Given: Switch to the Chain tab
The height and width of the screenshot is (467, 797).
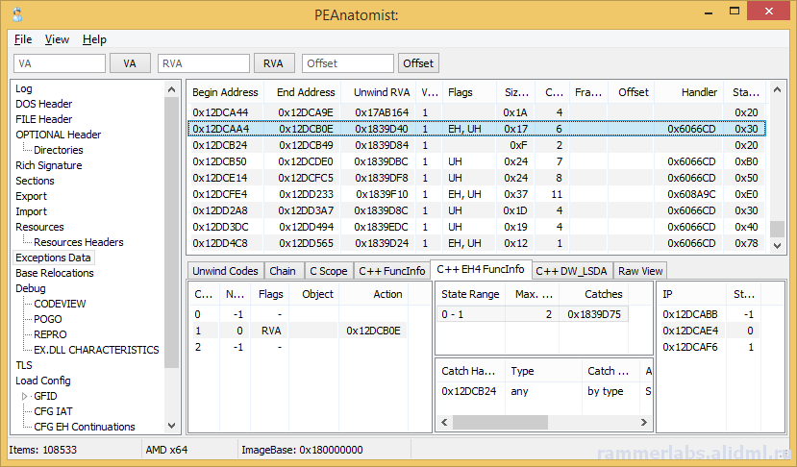Looking at the screenshot, I should (283, 271).
